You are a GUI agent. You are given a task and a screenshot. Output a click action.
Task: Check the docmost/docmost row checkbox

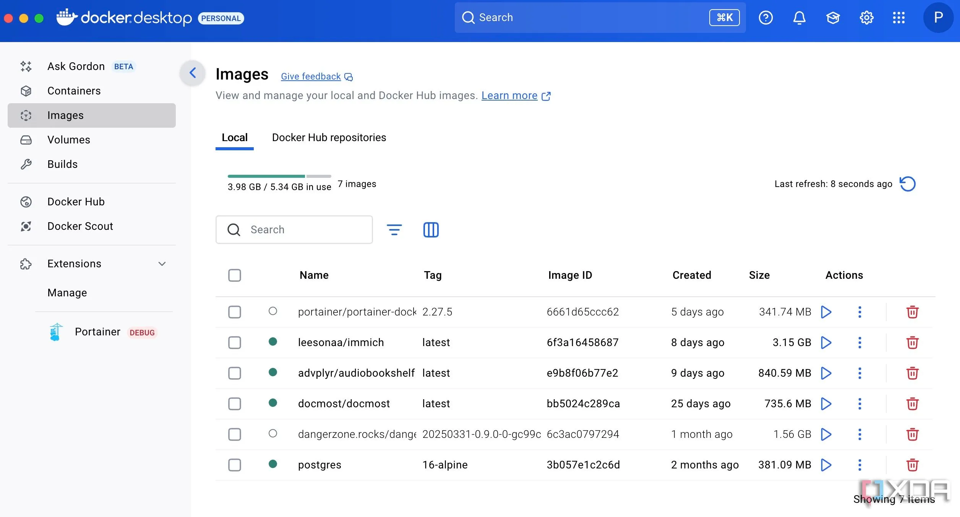(x=235, y=404)
